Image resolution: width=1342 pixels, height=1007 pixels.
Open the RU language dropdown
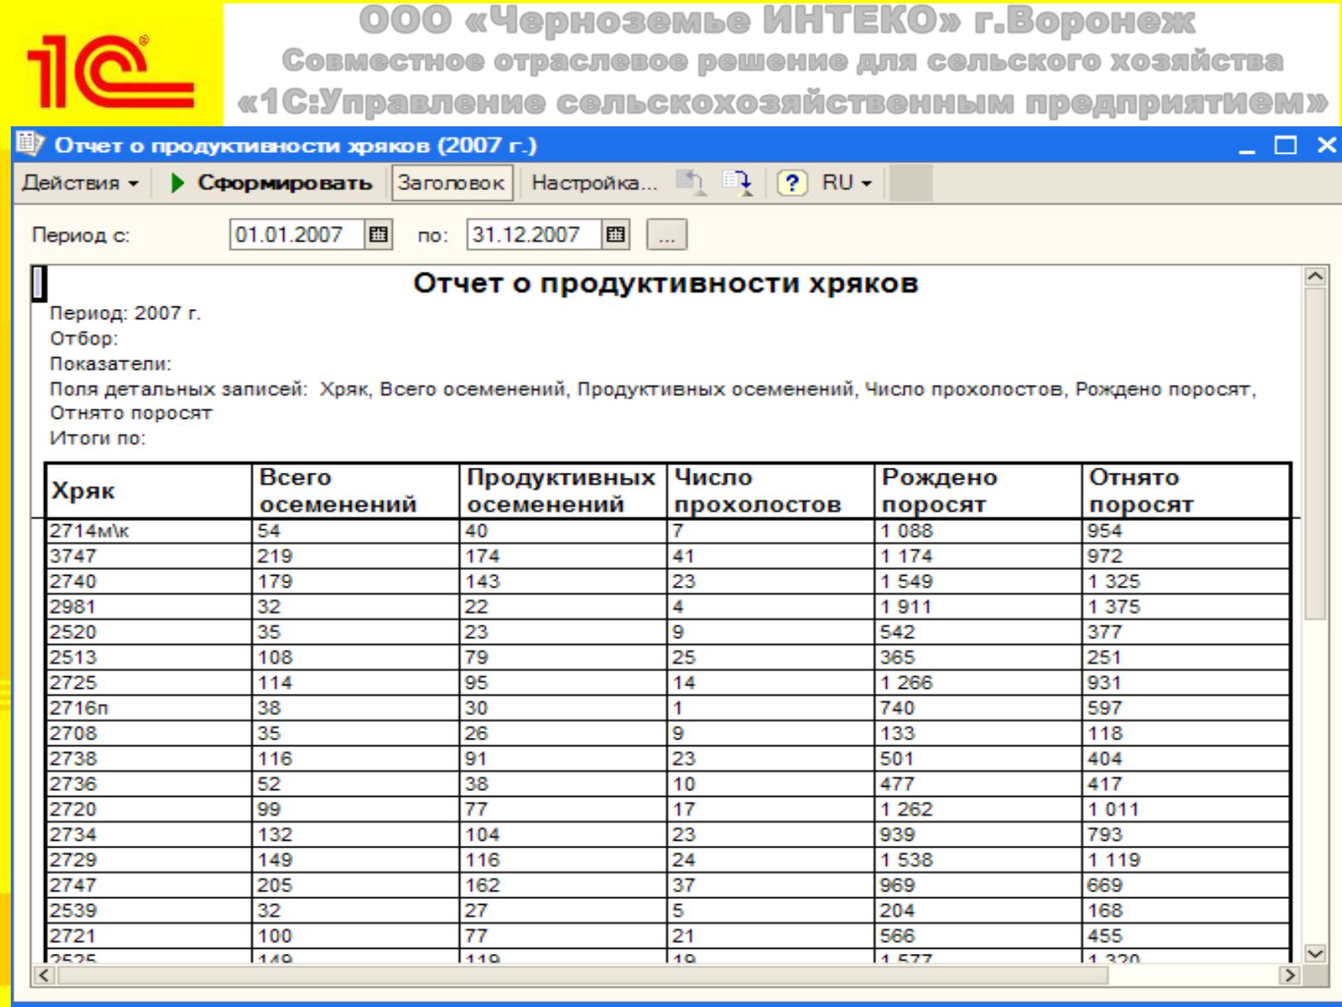coord(847,184)
